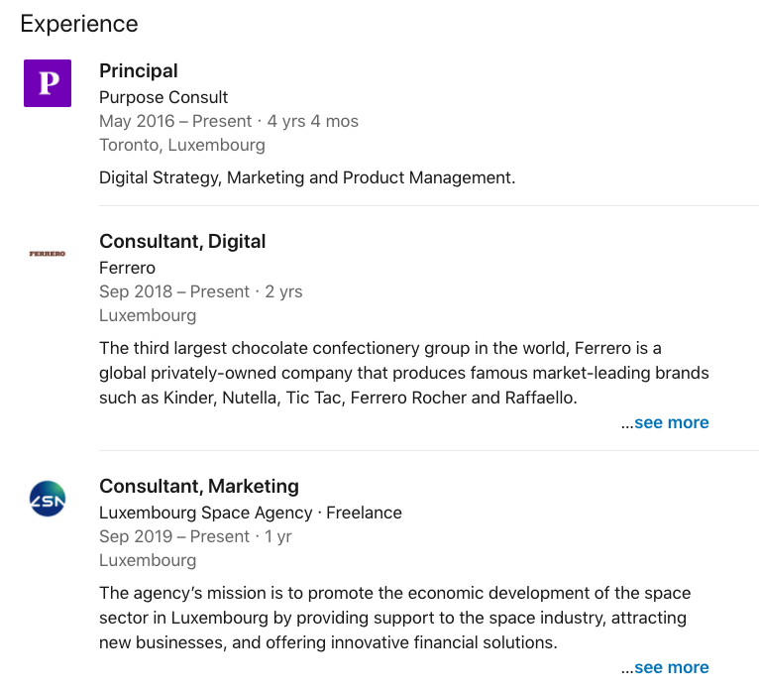Select the Toronto, Luxembourg location text
Viewport: 759px width, 687px height.
181,145
